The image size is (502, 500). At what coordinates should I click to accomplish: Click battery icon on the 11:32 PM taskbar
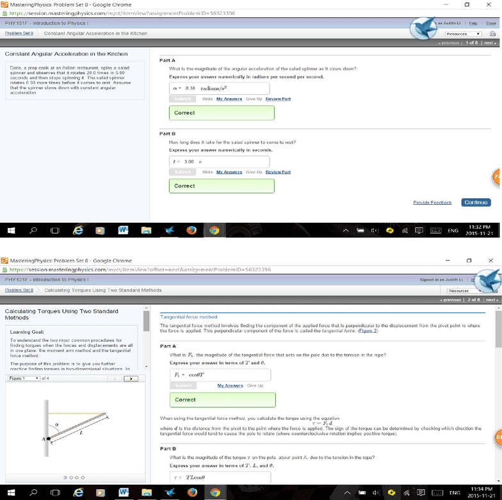(360, 230)
